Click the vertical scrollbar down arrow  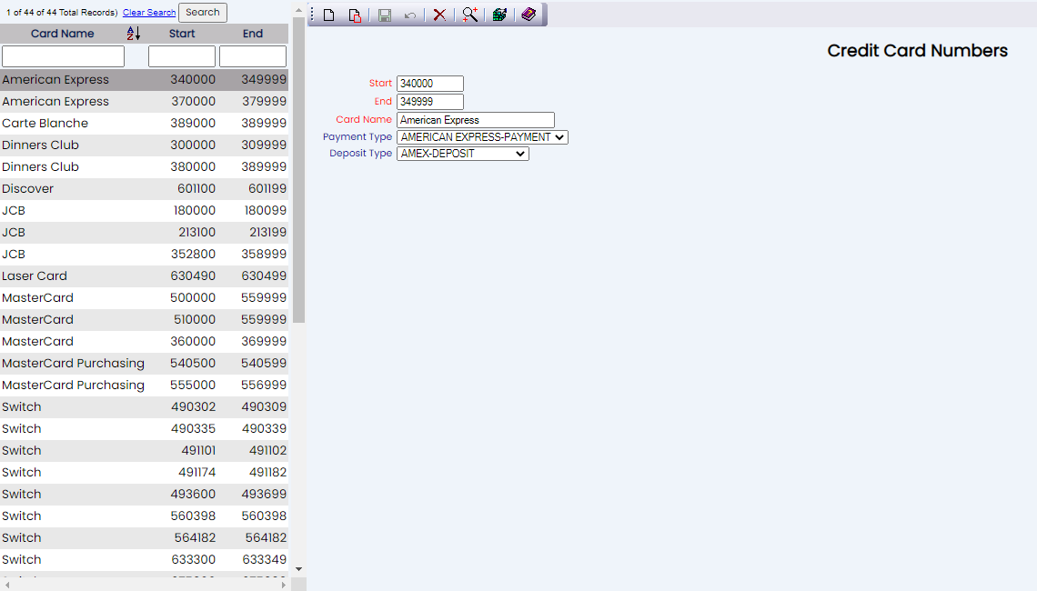click(x=298, y=569)
